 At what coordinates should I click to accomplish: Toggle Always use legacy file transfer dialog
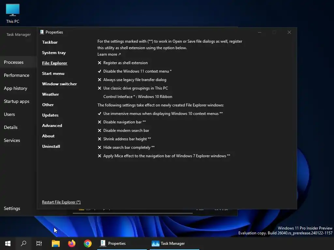(x=132, y=80)
